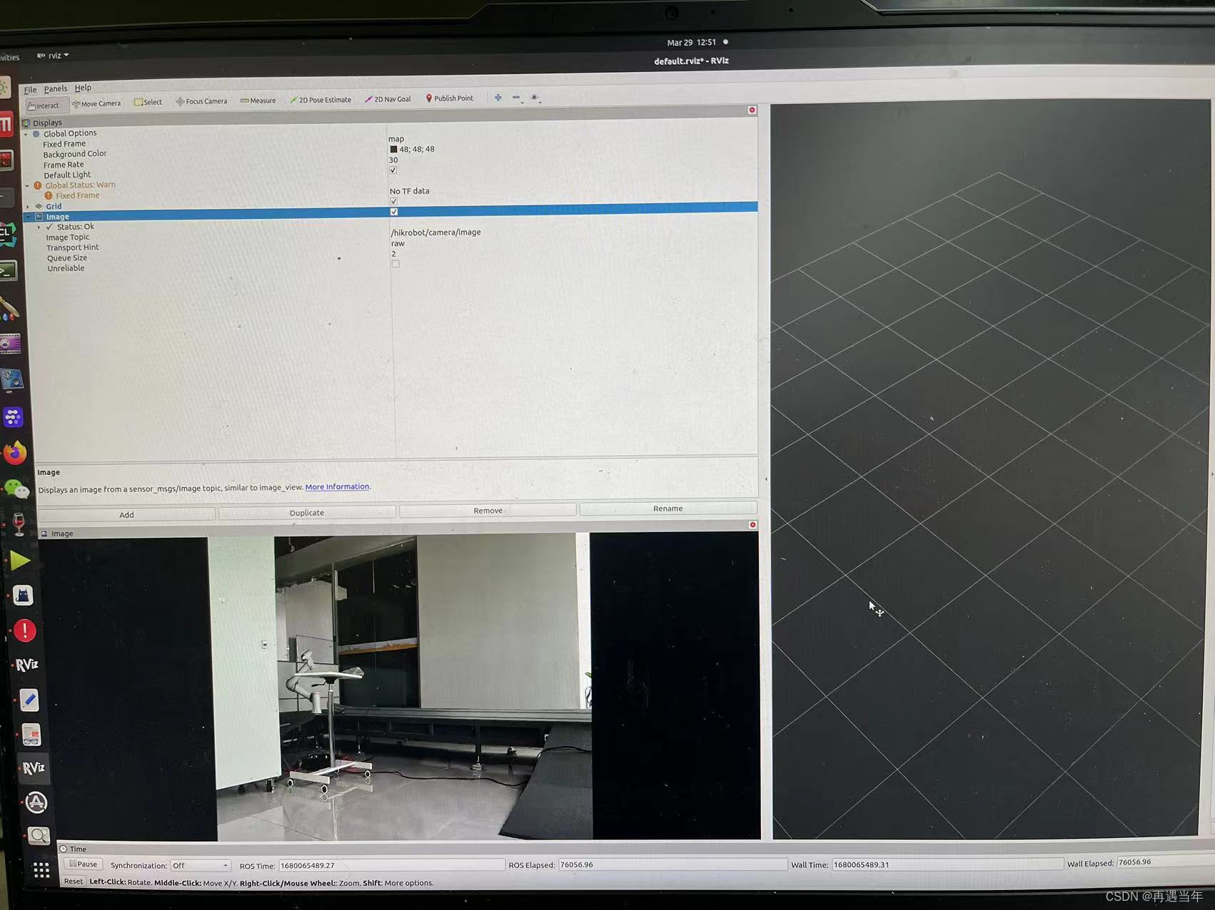1215x910 pixels.
Task: Open Firefox from the dock
Action: click(x=14, y=452)
